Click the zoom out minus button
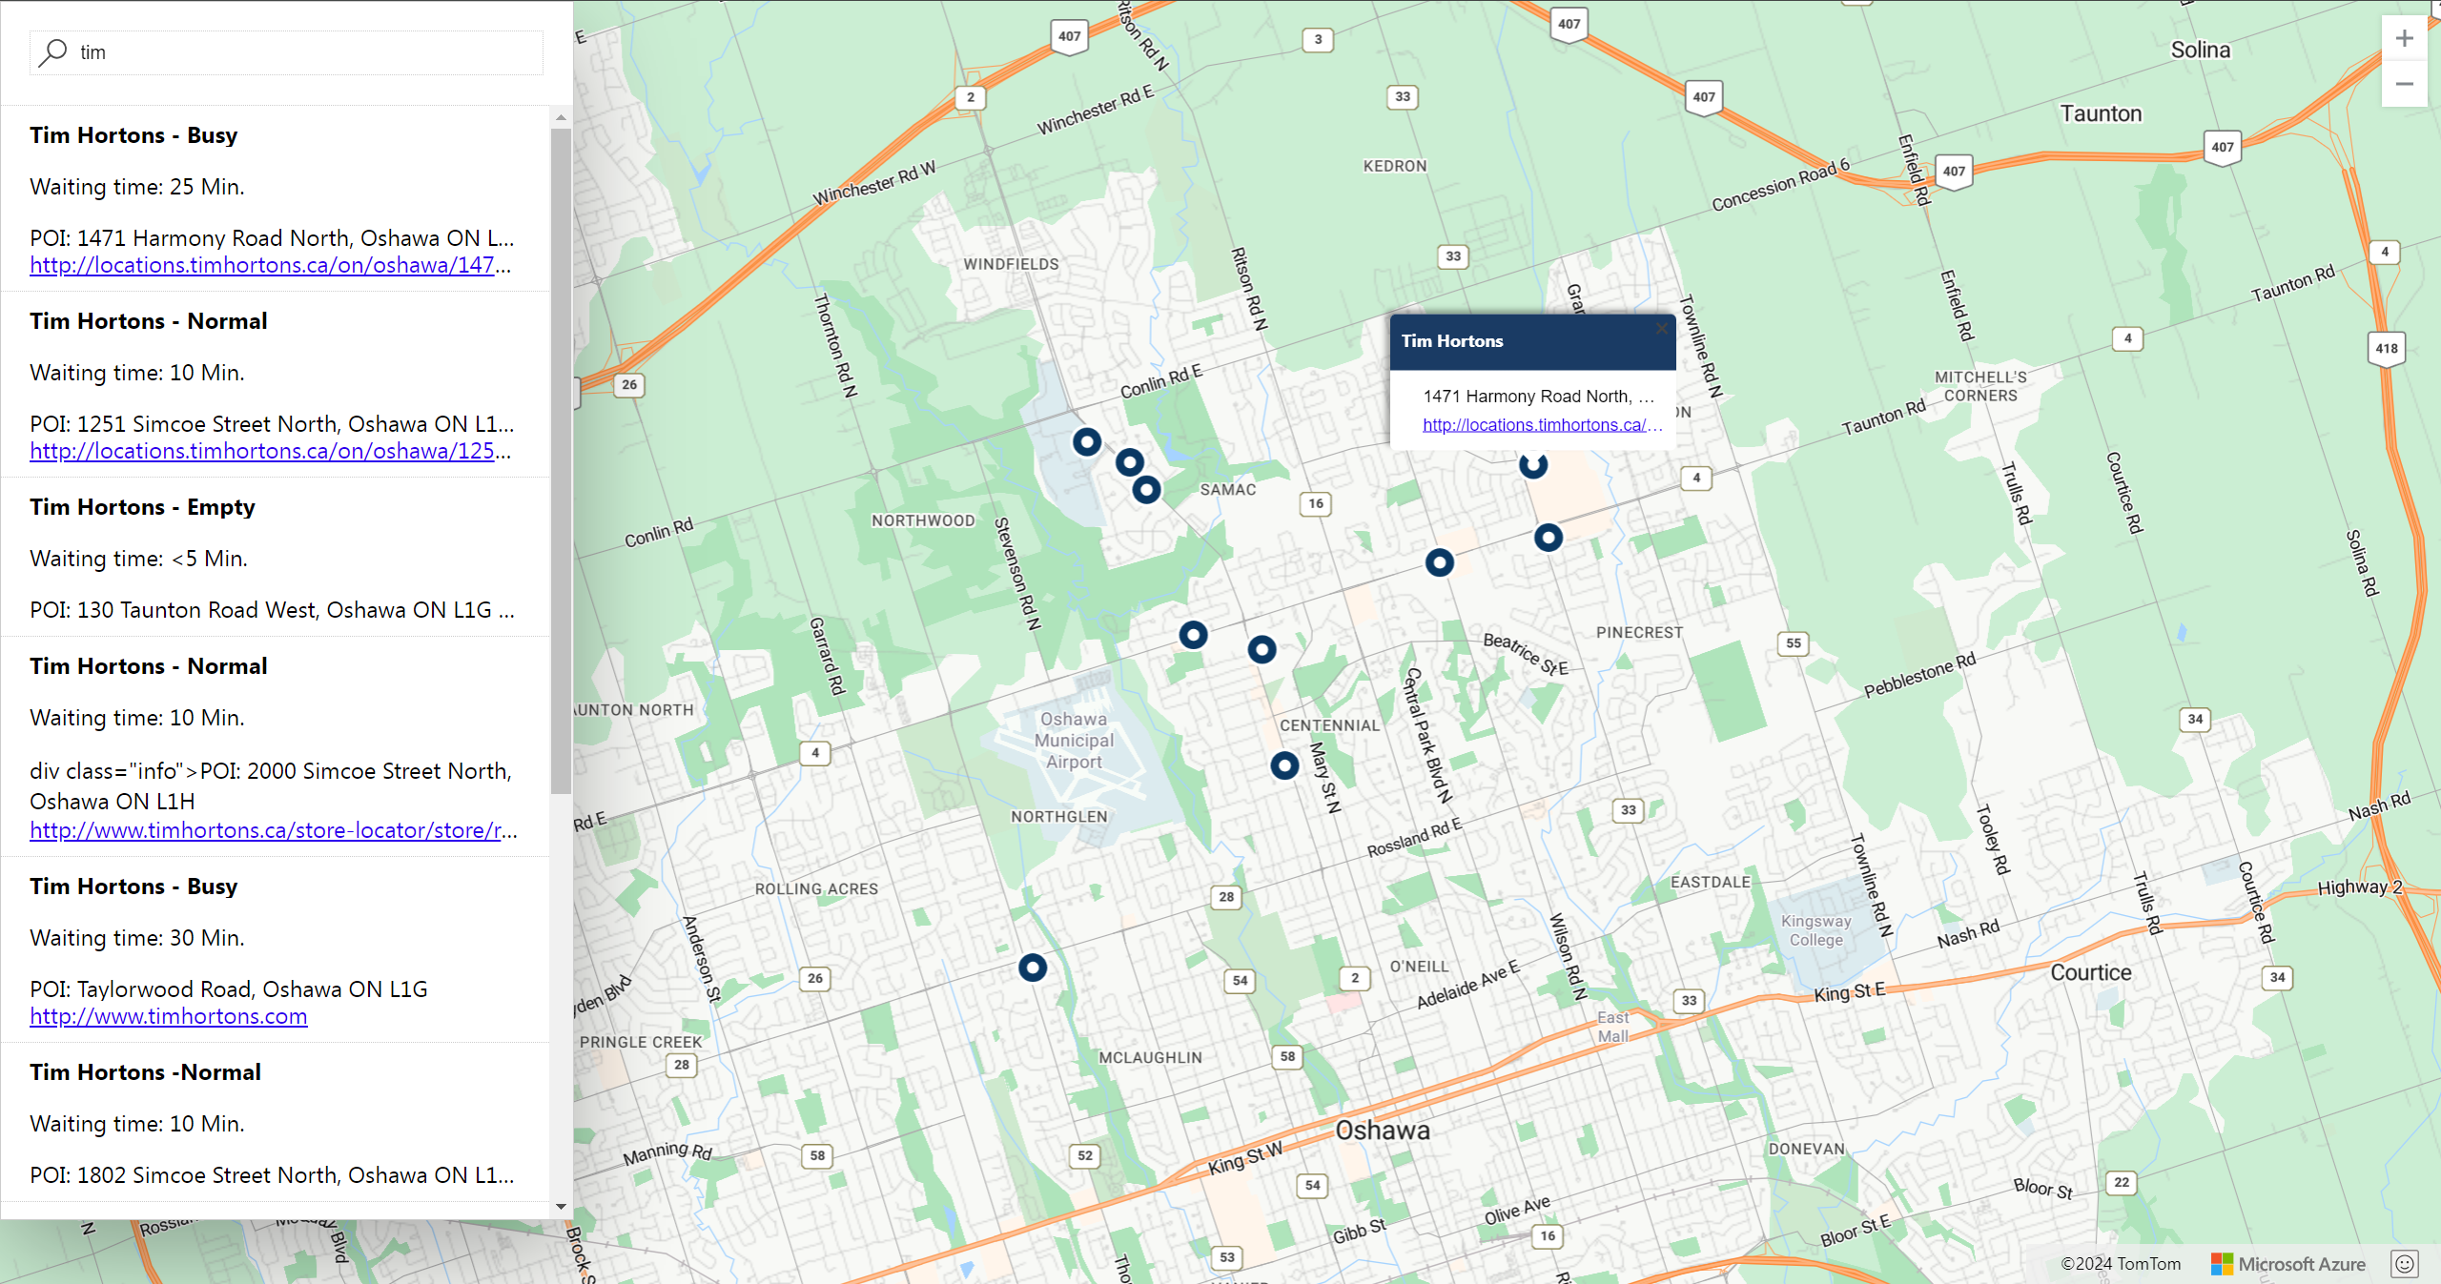Screen dimensions: 2441x1284 click(2404, 85)
